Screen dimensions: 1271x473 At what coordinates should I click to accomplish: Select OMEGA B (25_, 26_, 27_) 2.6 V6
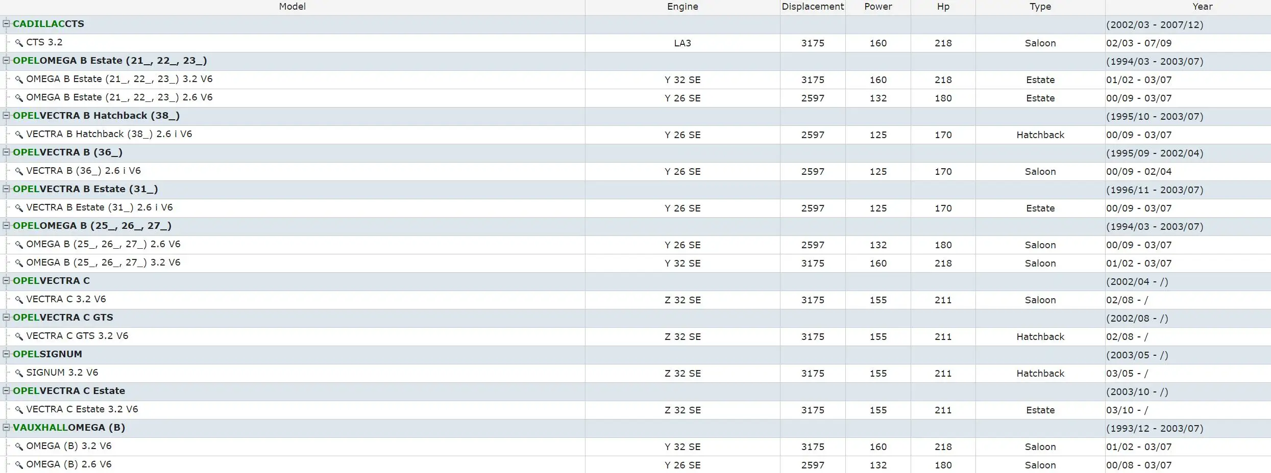pyautogui.click(x=635, y=245)
